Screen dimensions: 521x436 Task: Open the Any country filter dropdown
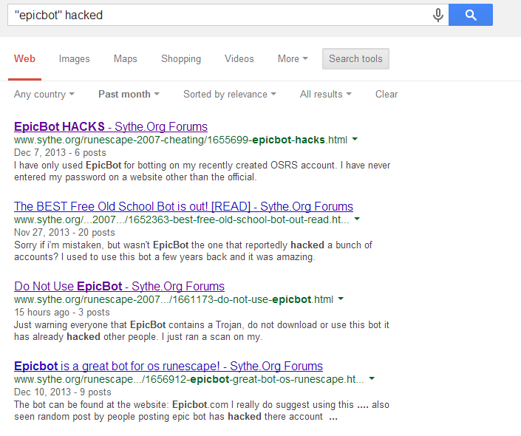(x=44, y=95)
